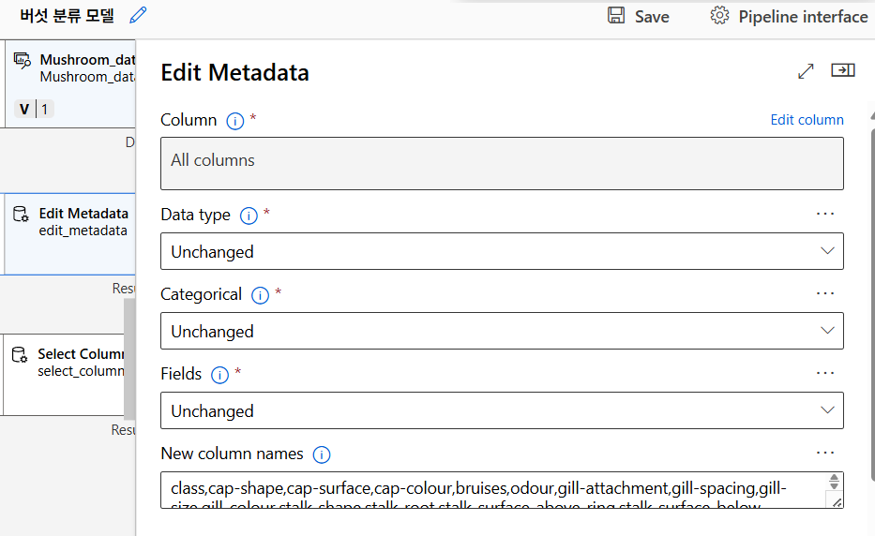Click the Edit column link
The image size is (875, 536).
(807, 120)
